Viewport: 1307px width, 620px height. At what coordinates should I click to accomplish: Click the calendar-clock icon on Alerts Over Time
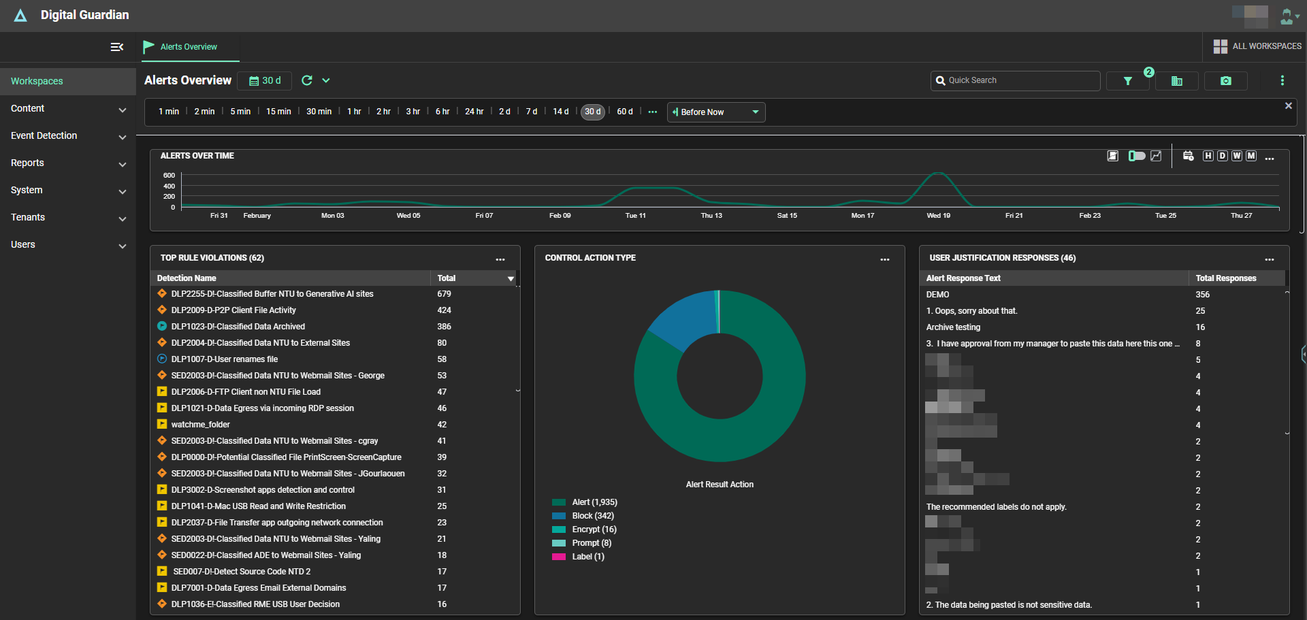(x=1189, y=156)
